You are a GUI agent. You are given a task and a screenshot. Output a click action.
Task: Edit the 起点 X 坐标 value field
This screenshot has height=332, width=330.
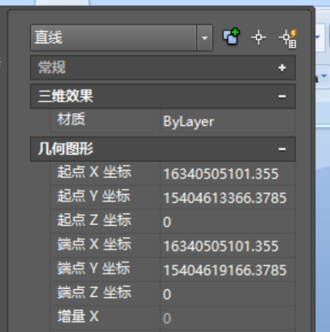point(227,174)
